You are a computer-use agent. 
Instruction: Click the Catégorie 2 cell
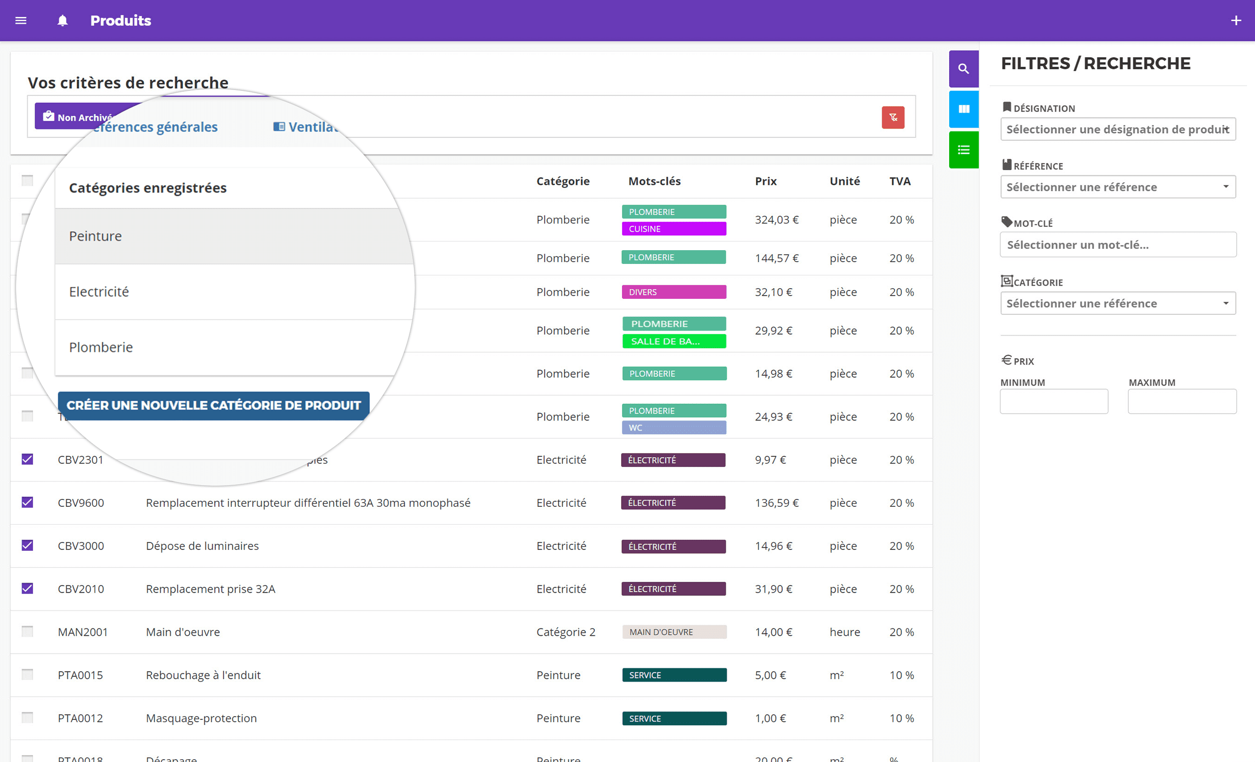(x=566, y=632)
